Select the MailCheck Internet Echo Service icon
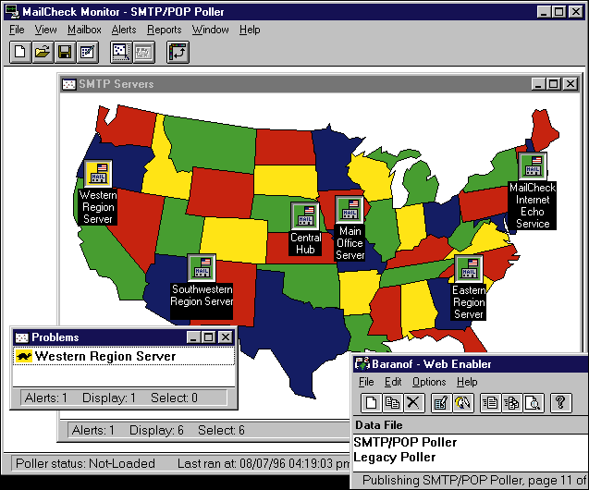The image size is (589, 490). pos(533,166)
